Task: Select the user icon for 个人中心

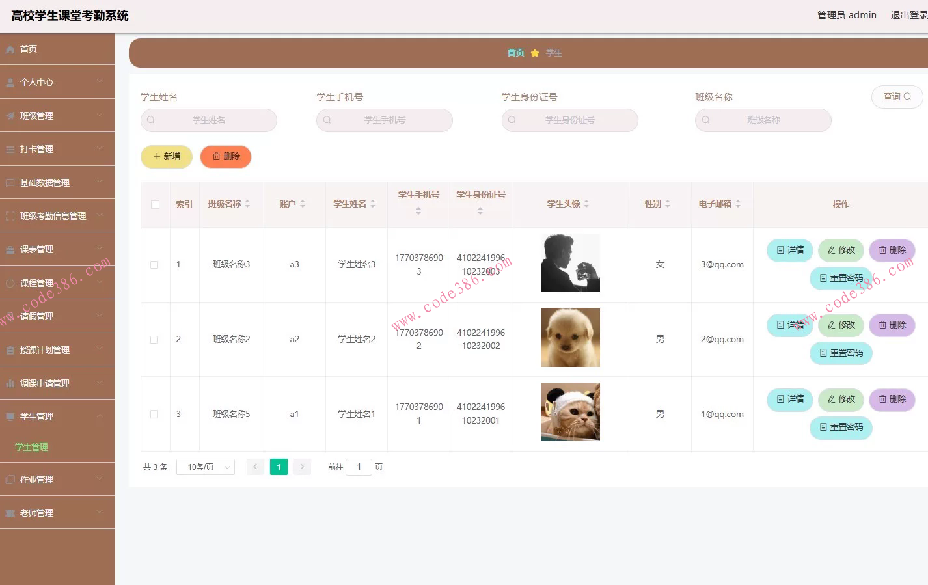Action: (x=9, y=81)
